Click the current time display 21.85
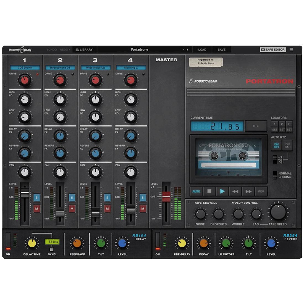 [x=217, y=126]
